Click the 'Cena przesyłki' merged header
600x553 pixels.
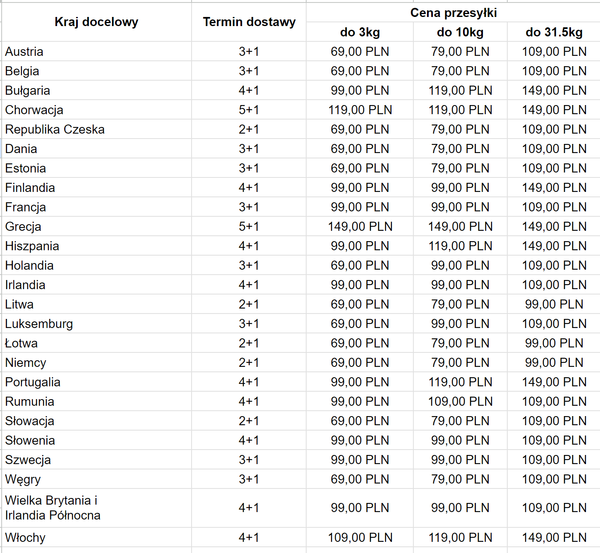453,13
